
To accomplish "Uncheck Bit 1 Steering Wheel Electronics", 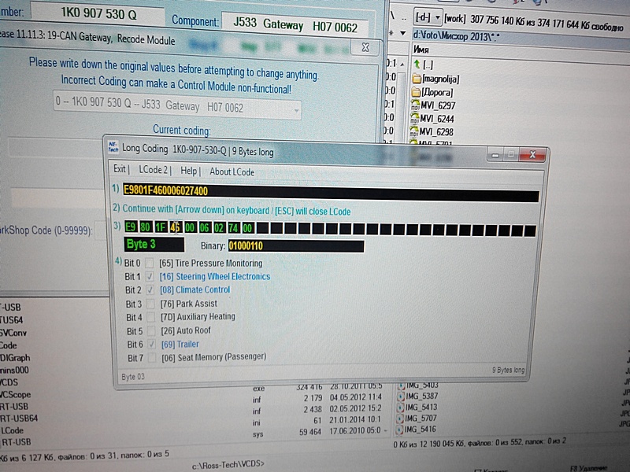I will pos(150,277).
